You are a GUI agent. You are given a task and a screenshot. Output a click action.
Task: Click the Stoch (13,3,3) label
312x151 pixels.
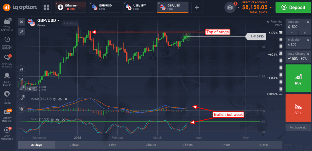click(x=40, y=120)
